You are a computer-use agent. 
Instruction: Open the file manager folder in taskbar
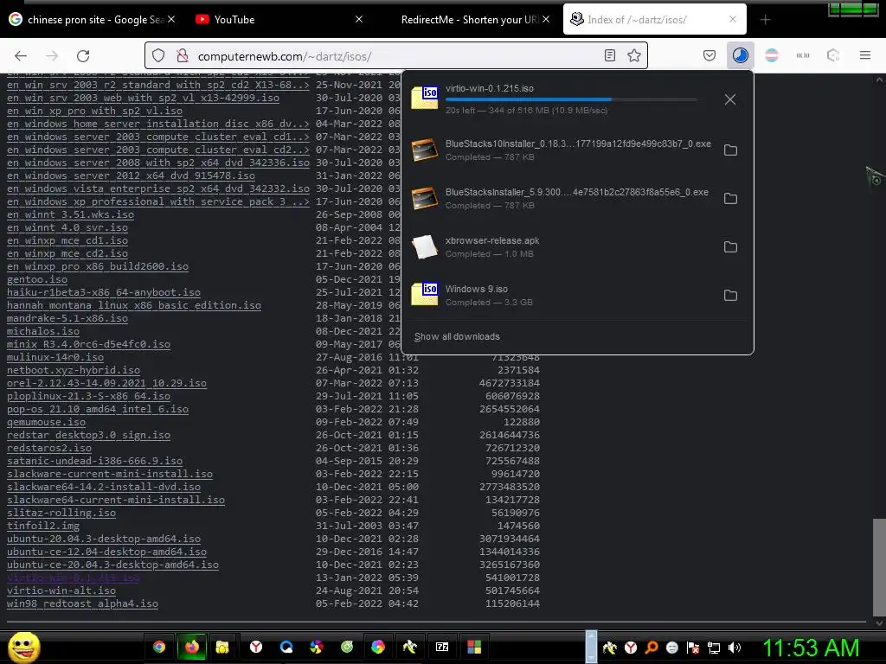click(222, 647)
